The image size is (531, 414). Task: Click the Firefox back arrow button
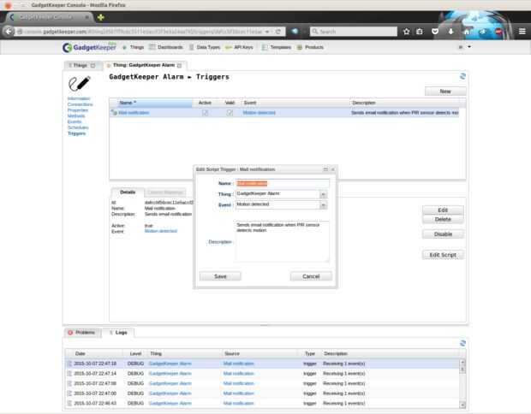[x=9, y=32]
